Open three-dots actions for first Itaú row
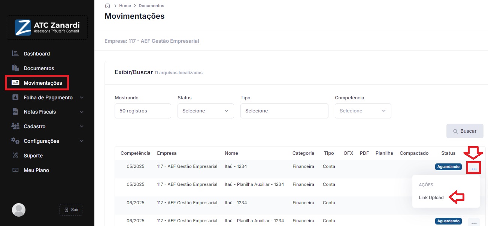Viewport: 488px width, 226px height. [474, 169]
